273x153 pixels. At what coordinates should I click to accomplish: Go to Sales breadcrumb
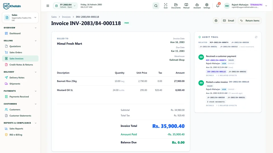(54, 17)
